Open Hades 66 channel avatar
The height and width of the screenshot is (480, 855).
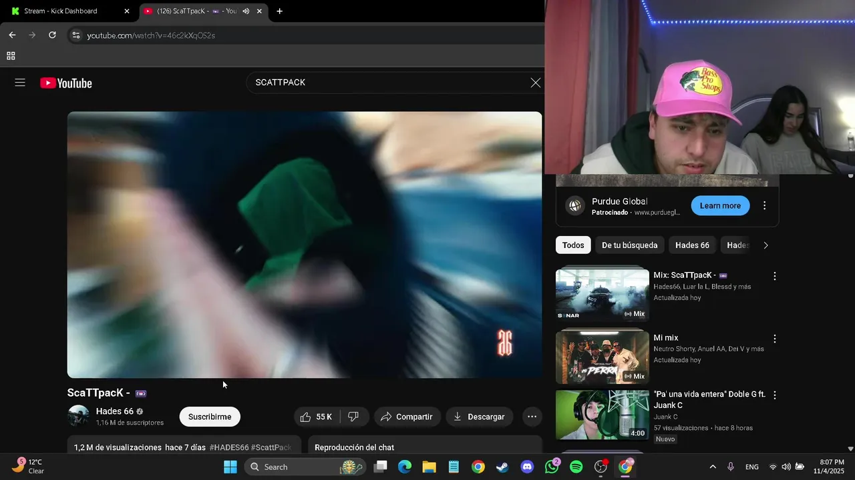pyautogui.click(x=78, y=416)
